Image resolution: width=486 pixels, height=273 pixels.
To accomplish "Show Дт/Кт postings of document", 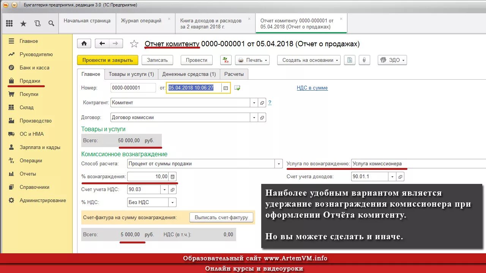I will click(226, 60).
